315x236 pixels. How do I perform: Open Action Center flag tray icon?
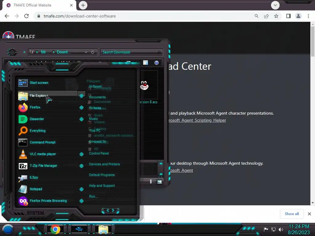tap(266, 229)
